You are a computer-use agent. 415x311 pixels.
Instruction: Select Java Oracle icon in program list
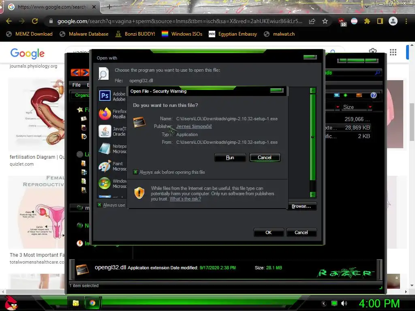click(x=105, y=131)
